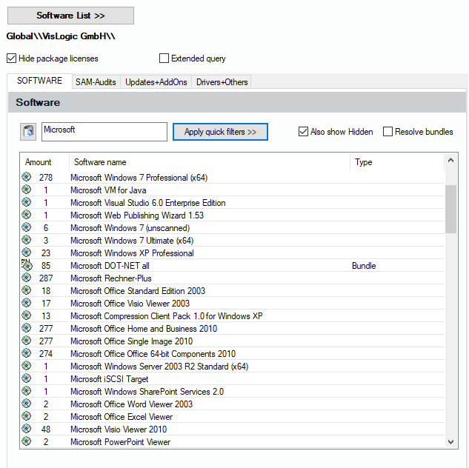Click the scrollbar up arrow
The height and width of the screenshot is (468, 469).
pyautogui.click(x=450, y=161)
